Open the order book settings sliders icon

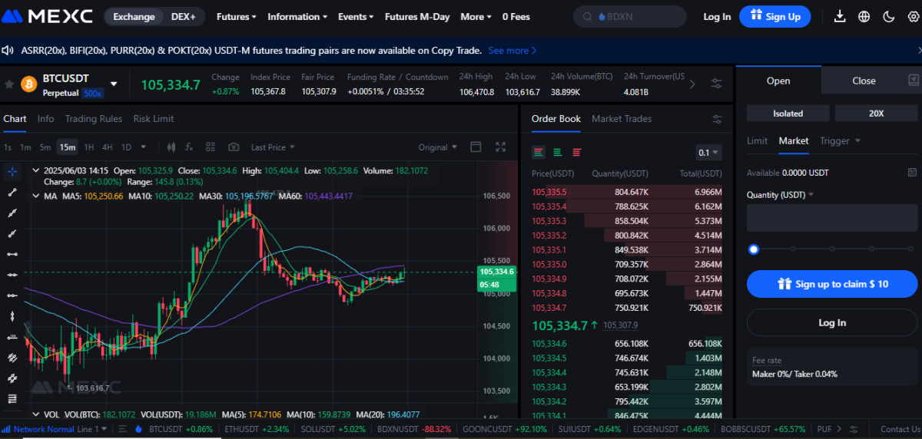tap(717, 119)
